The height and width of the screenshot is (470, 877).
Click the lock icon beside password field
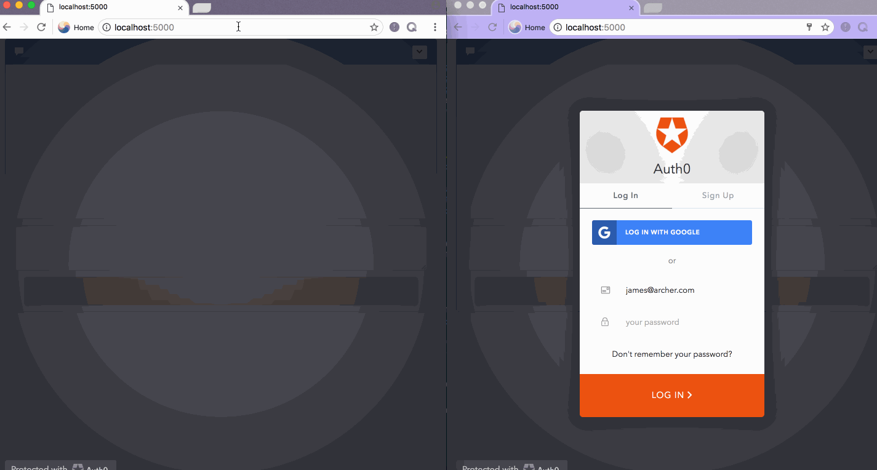click(605, 322)
